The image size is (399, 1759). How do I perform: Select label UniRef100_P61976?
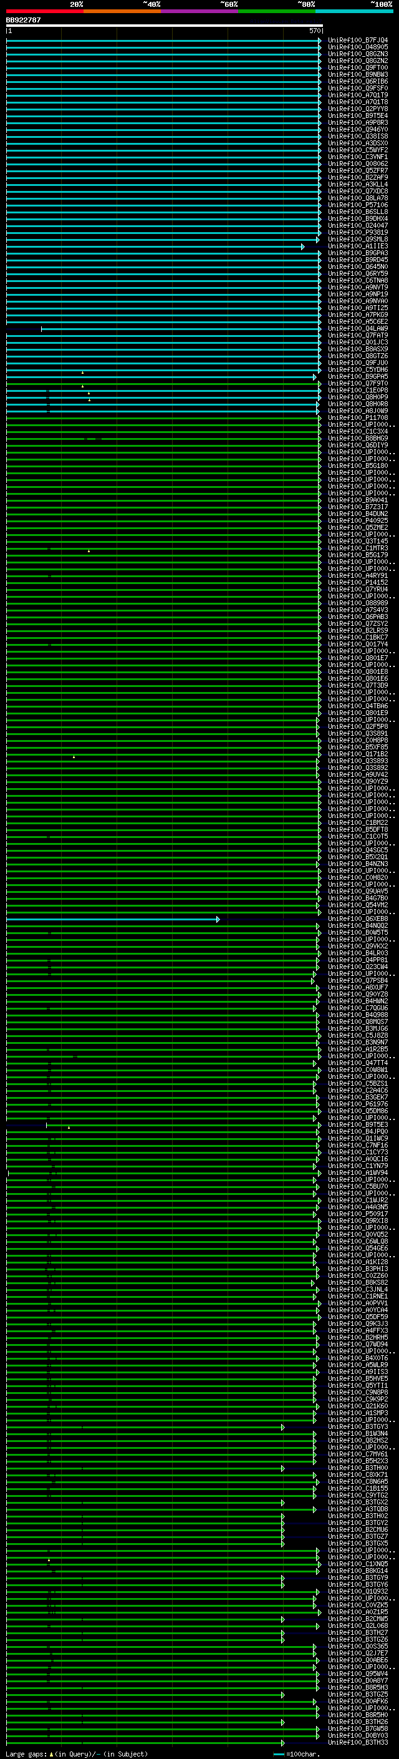358,1104
